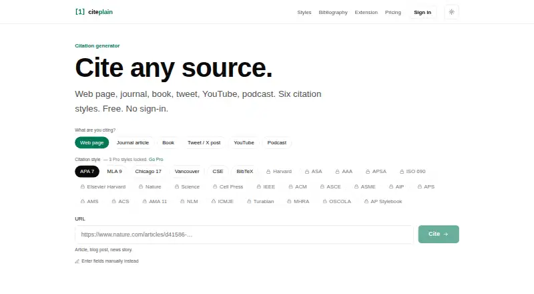
Task: Click the locked AMS style
Action: click(x=89, y=202)
